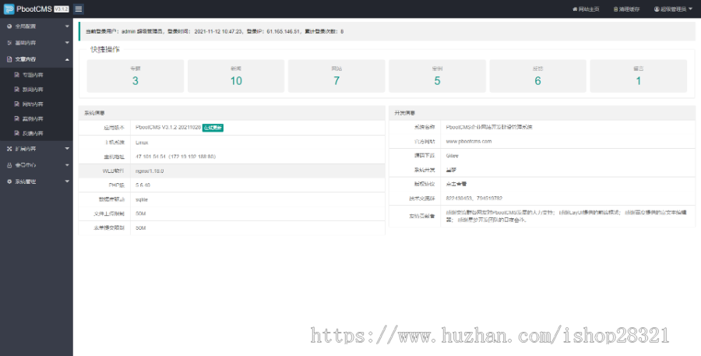Select the Linux operating system value

142,143
